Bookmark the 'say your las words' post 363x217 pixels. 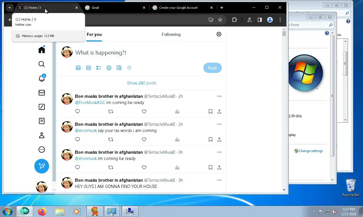pyautogui.click(x=210, y=139)
